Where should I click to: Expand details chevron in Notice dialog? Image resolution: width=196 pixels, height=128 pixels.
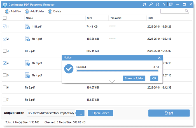[x=112, y=82]
